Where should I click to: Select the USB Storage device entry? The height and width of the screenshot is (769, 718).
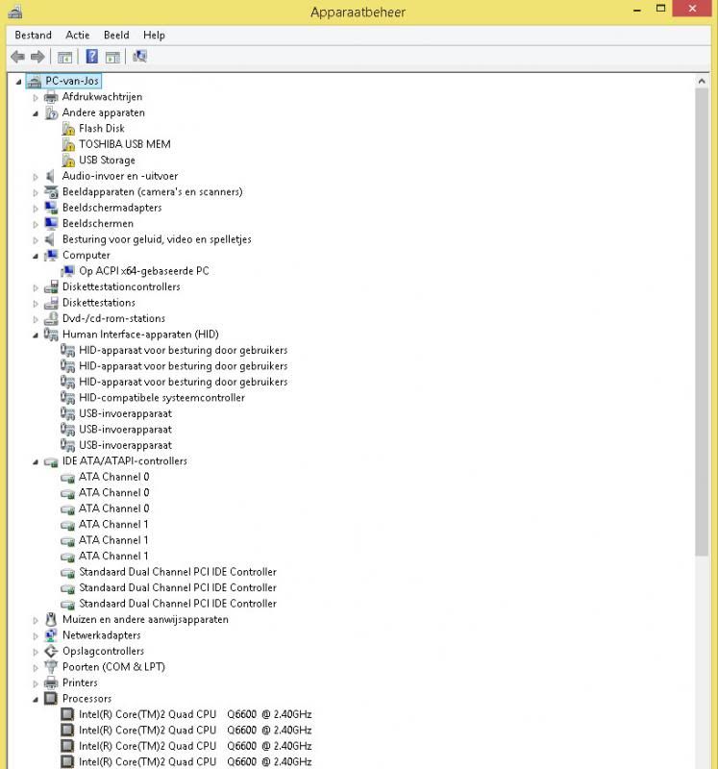coord(107,161)
